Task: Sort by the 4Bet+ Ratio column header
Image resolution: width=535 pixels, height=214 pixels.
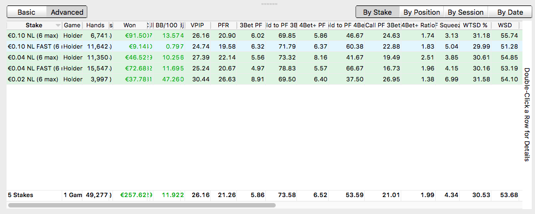Action: coord(418,25)
